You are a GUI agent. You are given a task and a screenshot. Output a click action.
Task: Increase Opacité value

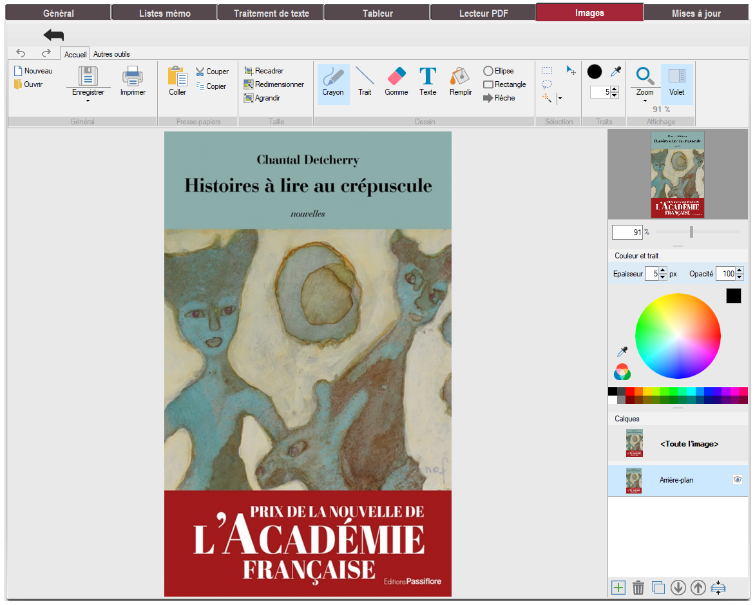tap(740, 271)
